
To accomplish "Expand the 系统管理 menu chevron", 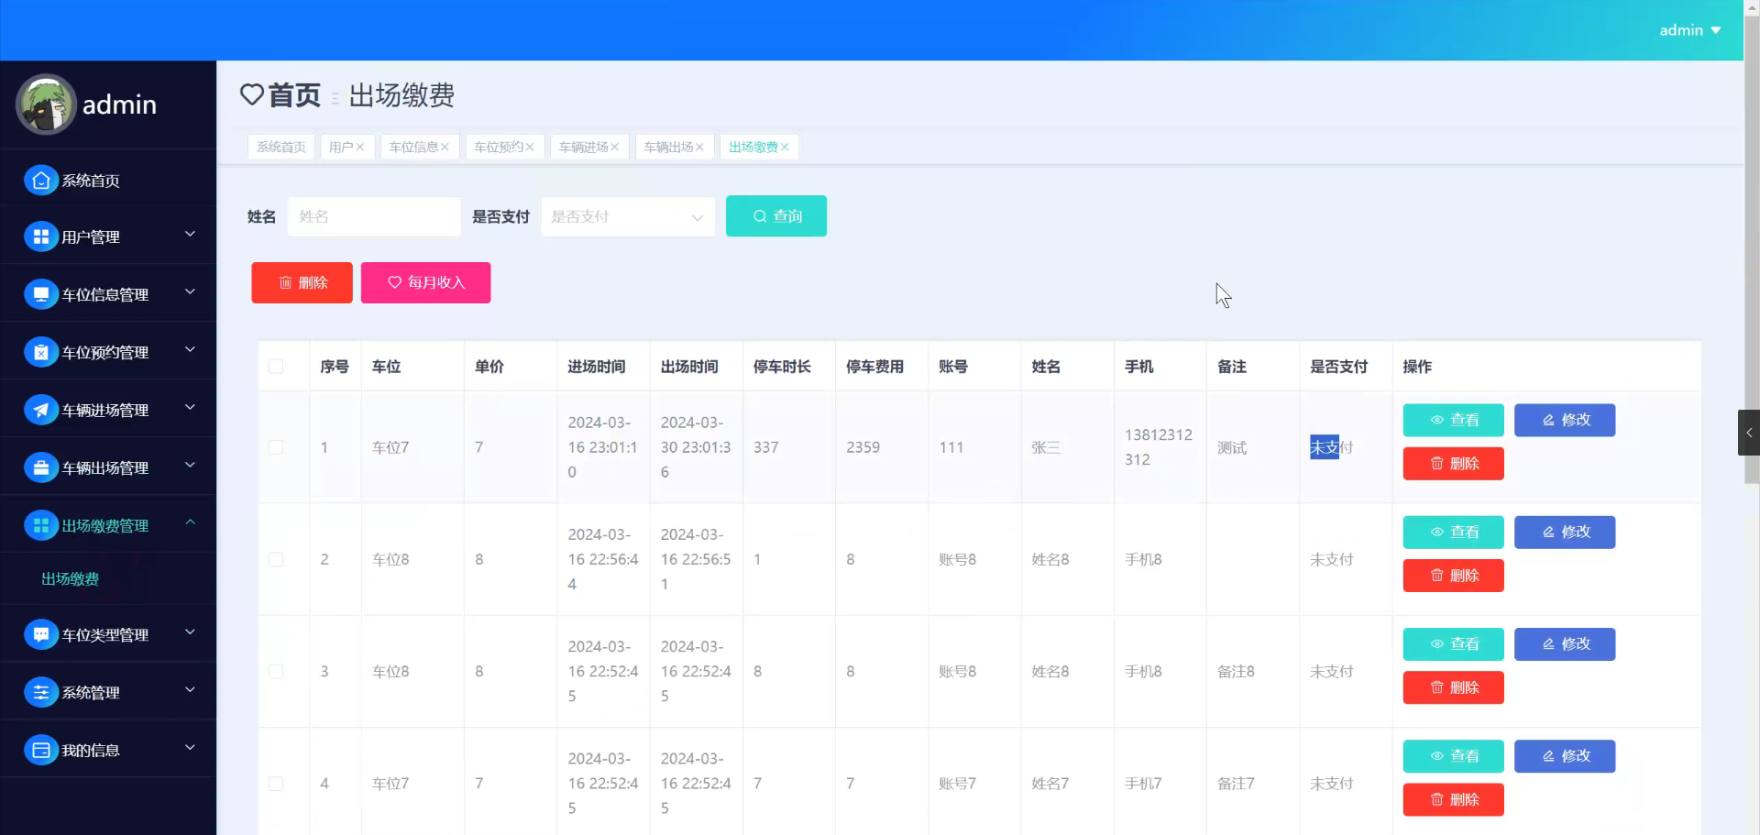I will pyautogui.click(x=191, y=690).
